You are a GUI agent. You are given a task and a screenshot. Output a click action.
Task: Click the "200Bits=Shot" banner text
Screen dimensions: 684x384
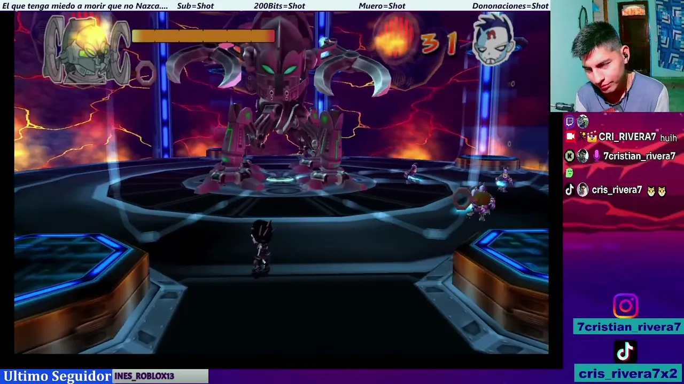pyautogui.click(x=279, y=6)
